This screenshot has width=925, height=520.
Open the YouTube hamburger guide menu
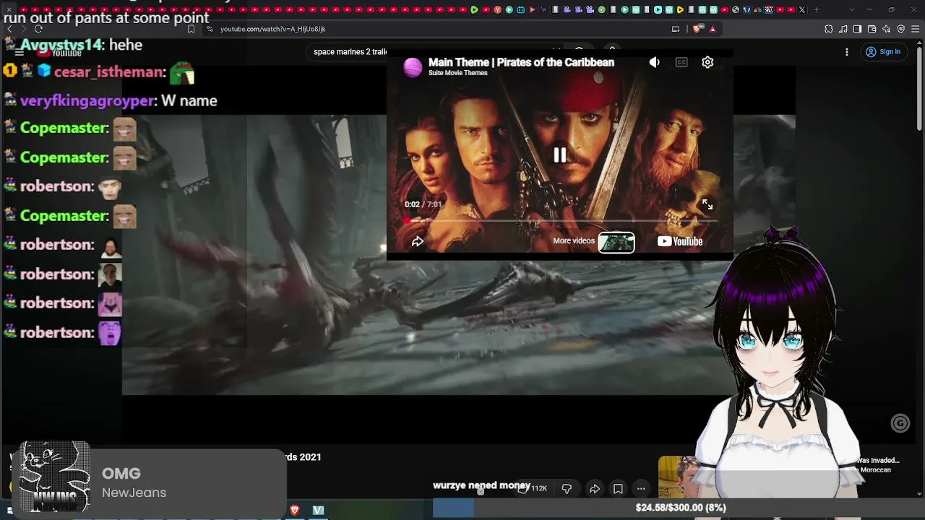click(20, 52)
